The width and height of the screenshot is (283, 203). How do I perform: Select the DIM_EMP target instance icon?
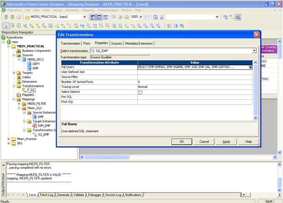[34, 125]
